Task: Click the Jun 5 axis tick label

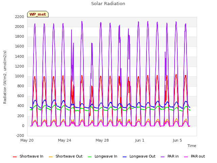Action: (x=177, y=140)
